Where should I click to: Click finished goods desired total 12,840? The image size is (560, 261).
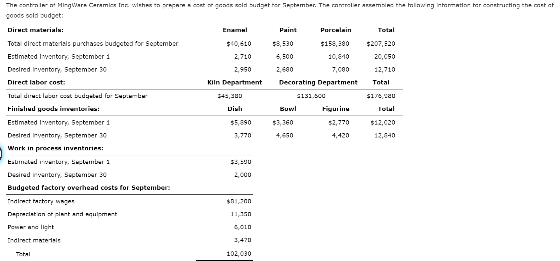pos(385,135)
